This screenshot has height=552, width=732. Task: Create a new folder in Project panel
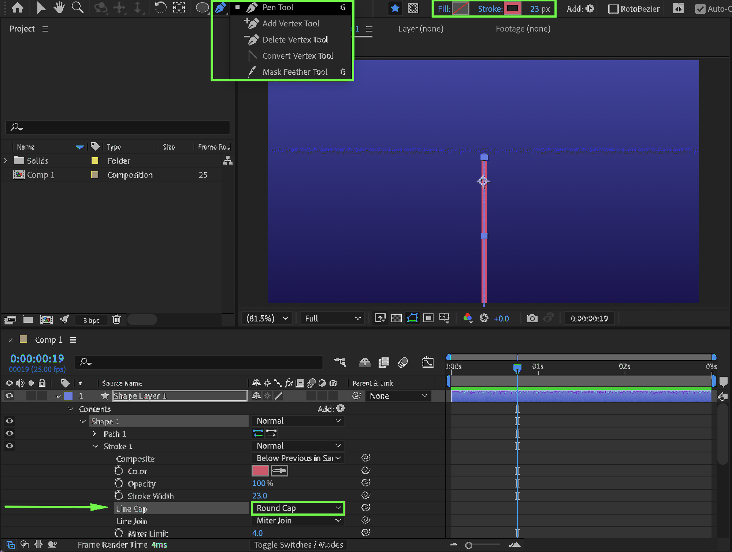tap(28, 320)
